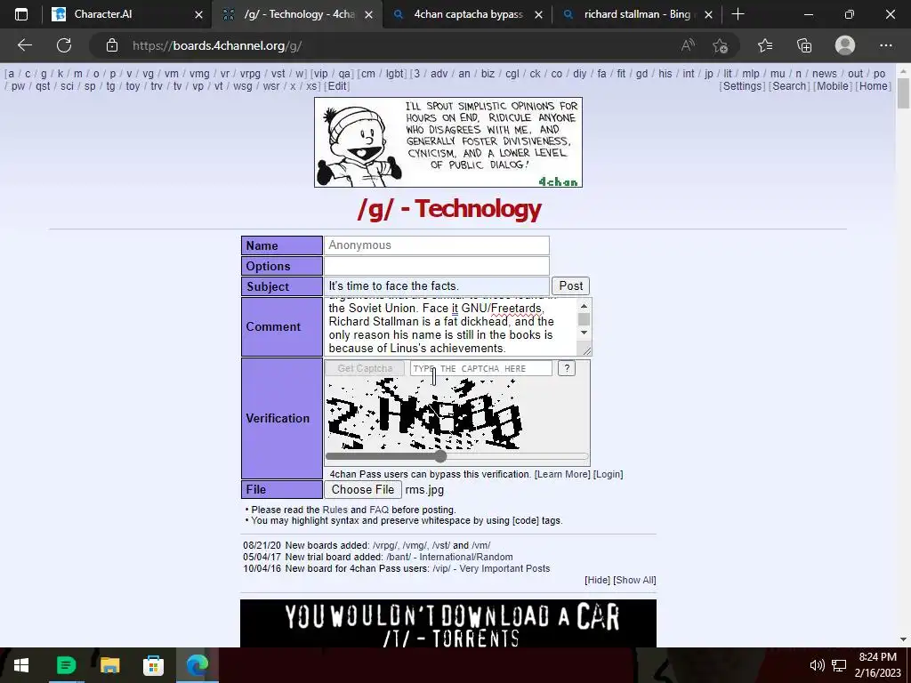The height and width of the screenshot is (683, 911).
Task: Open the Collections icon
Action: [804, 45]
